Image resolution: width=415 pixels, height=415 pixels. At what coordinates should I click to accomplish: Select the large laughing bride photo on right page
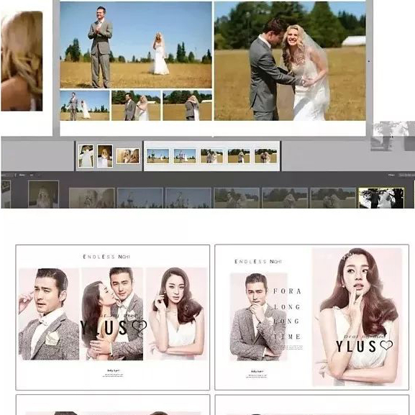(x=290, y=61)
